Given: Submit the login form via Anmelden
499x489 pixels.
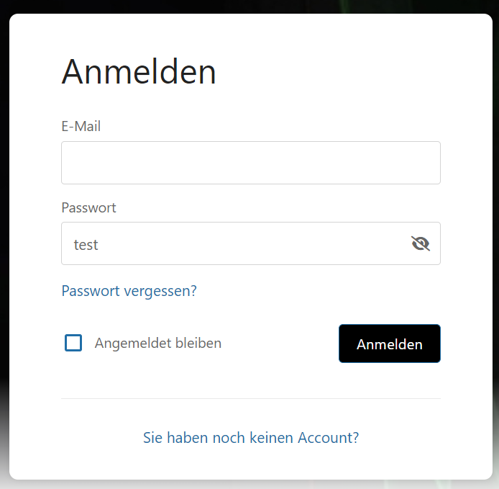Looking at the screenshot, I should pos(389,344).
